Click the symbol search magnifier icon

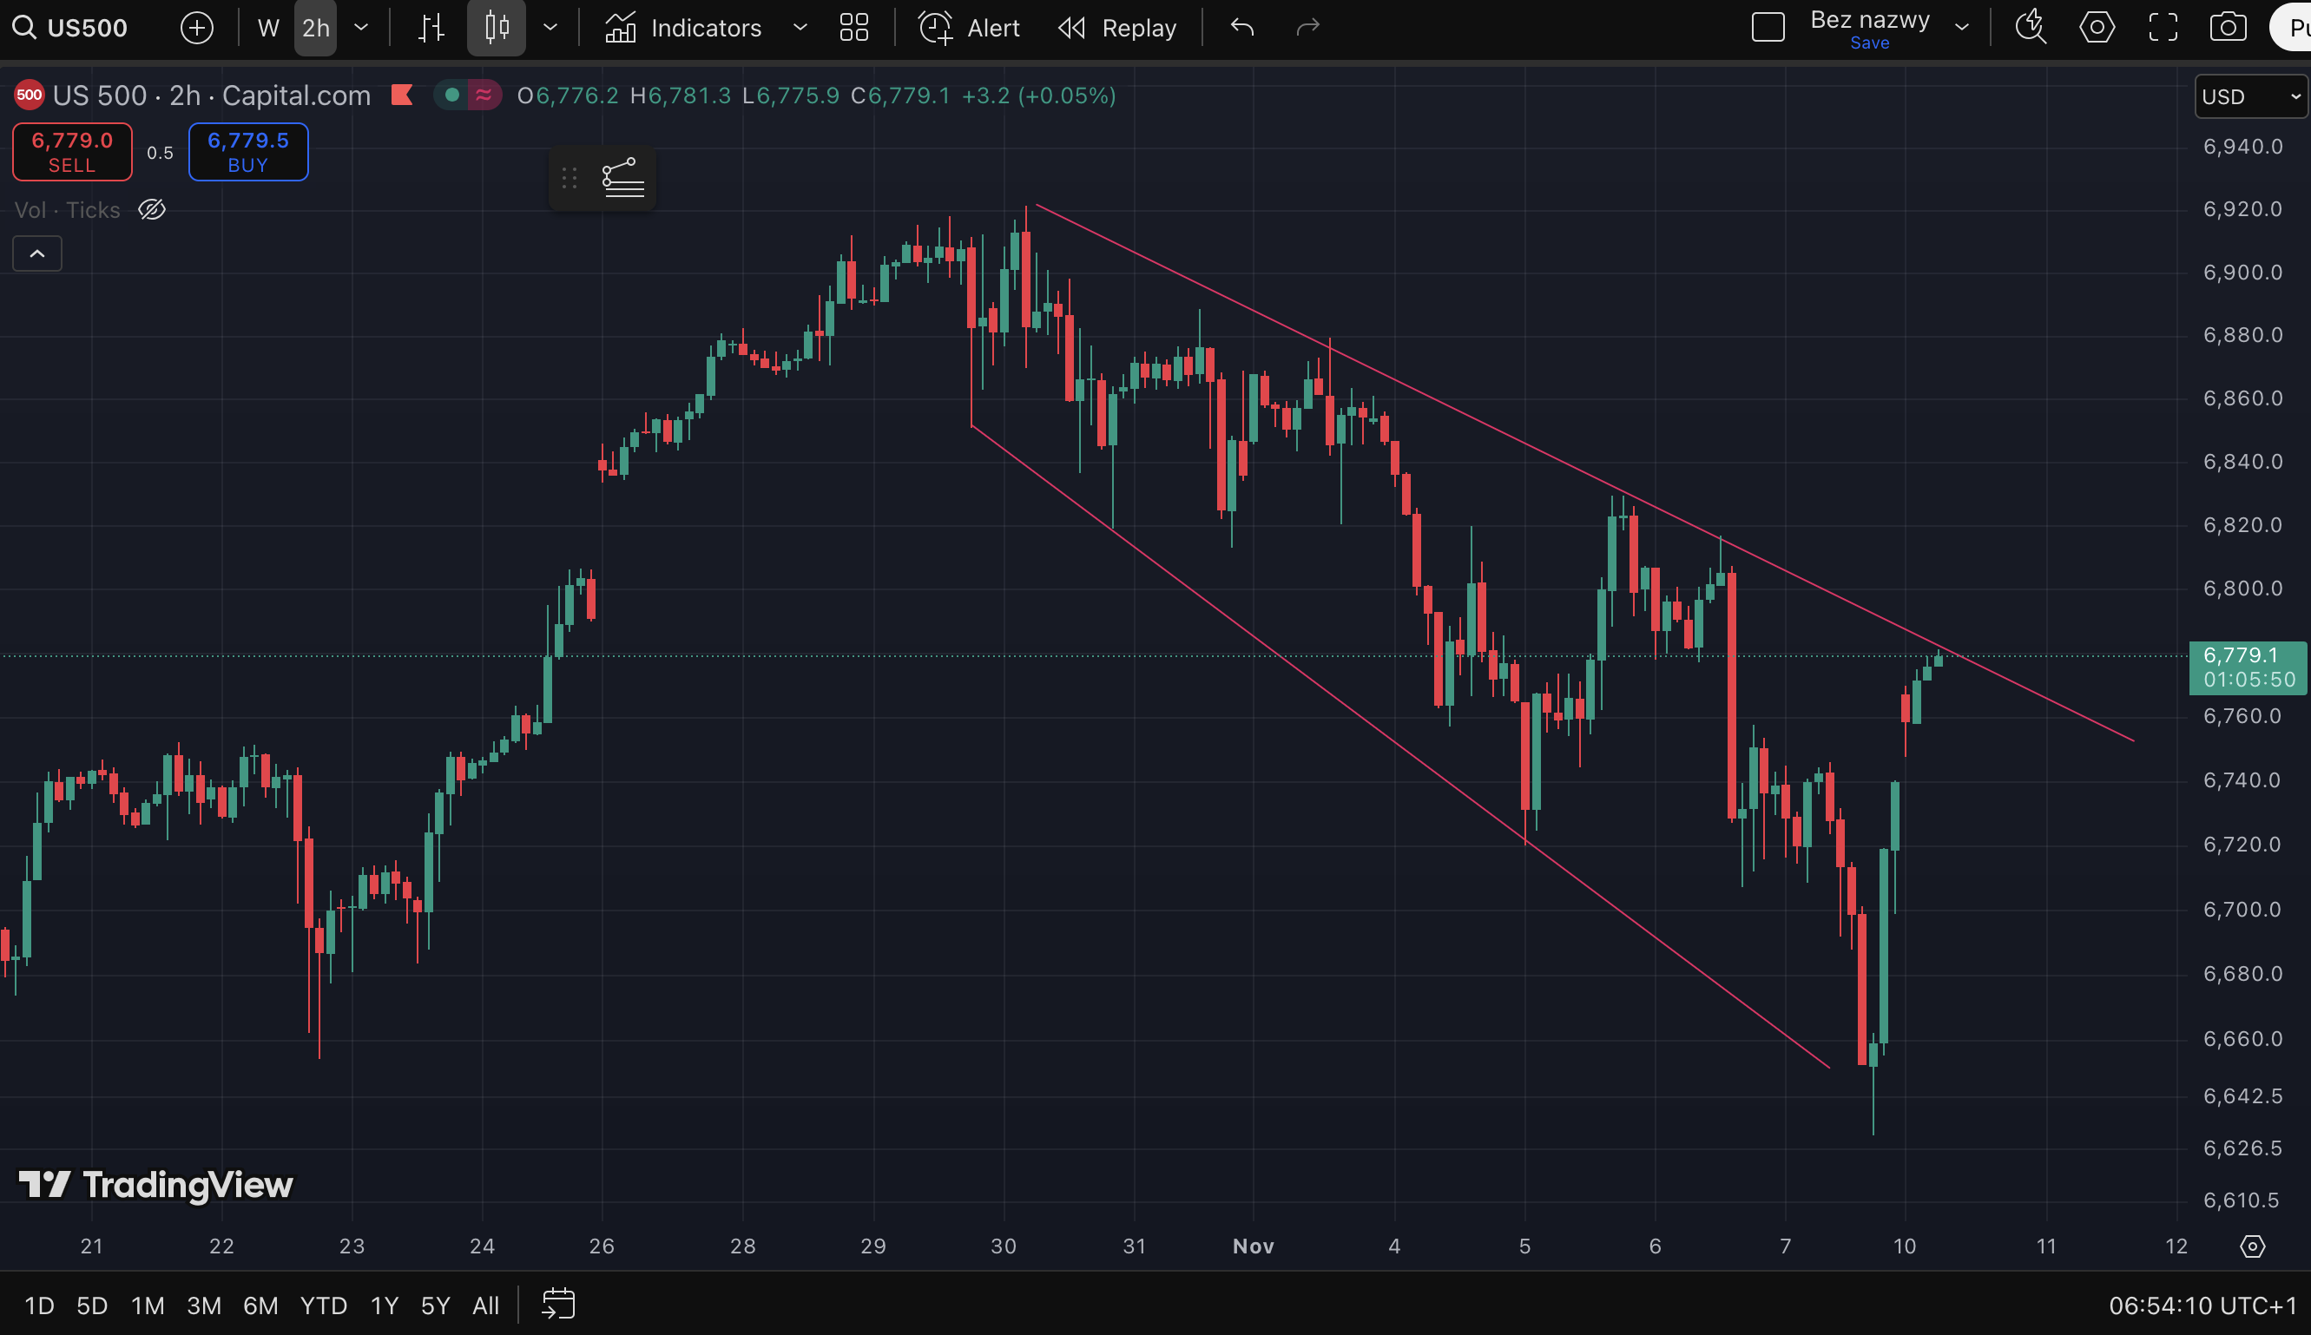pyautogui.click(x=23, y=28)
